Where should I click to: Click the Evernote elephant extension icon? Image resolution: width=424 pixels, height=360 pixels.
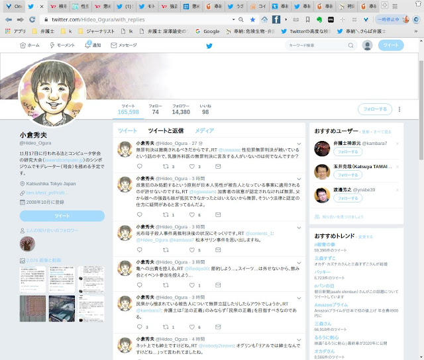point(319,19)
